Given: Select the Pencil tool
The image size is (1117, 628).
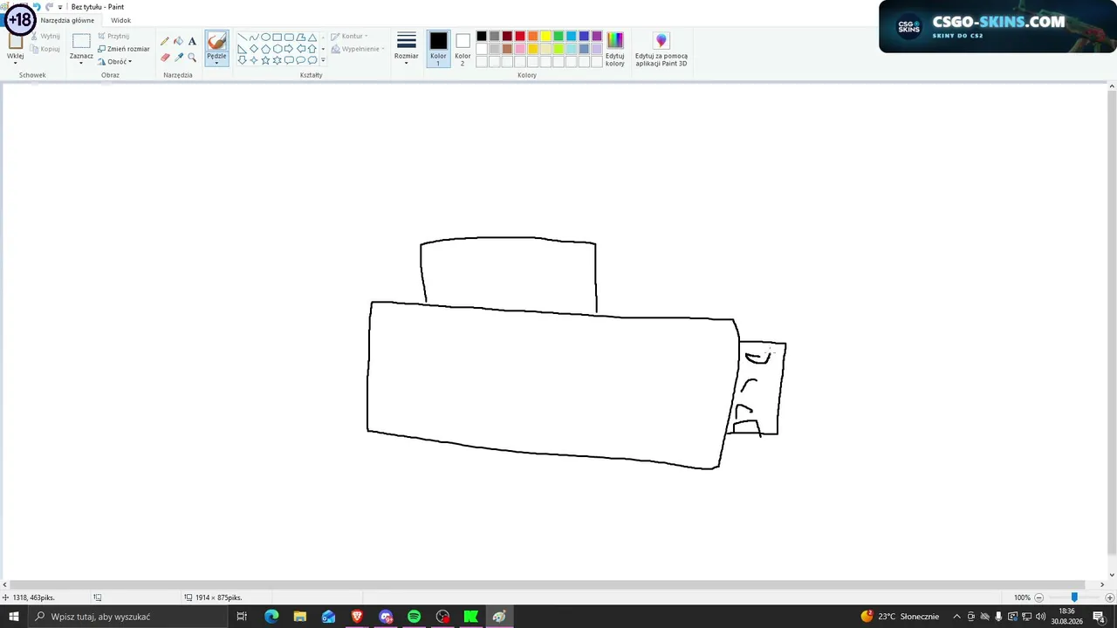Looking at the screenshot, I should click(x=165, y=41).
